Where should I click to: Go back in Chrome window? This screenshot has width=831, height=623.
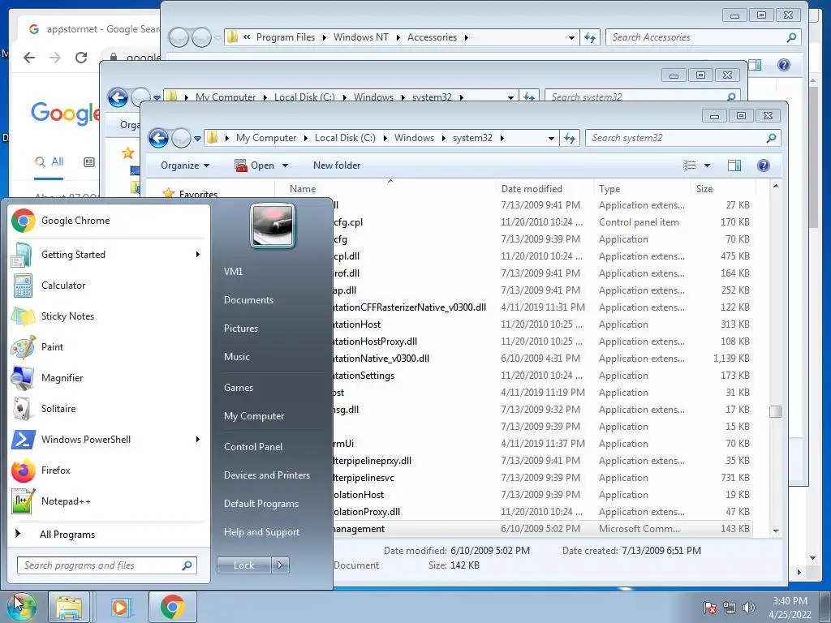(x=29, y=58)
